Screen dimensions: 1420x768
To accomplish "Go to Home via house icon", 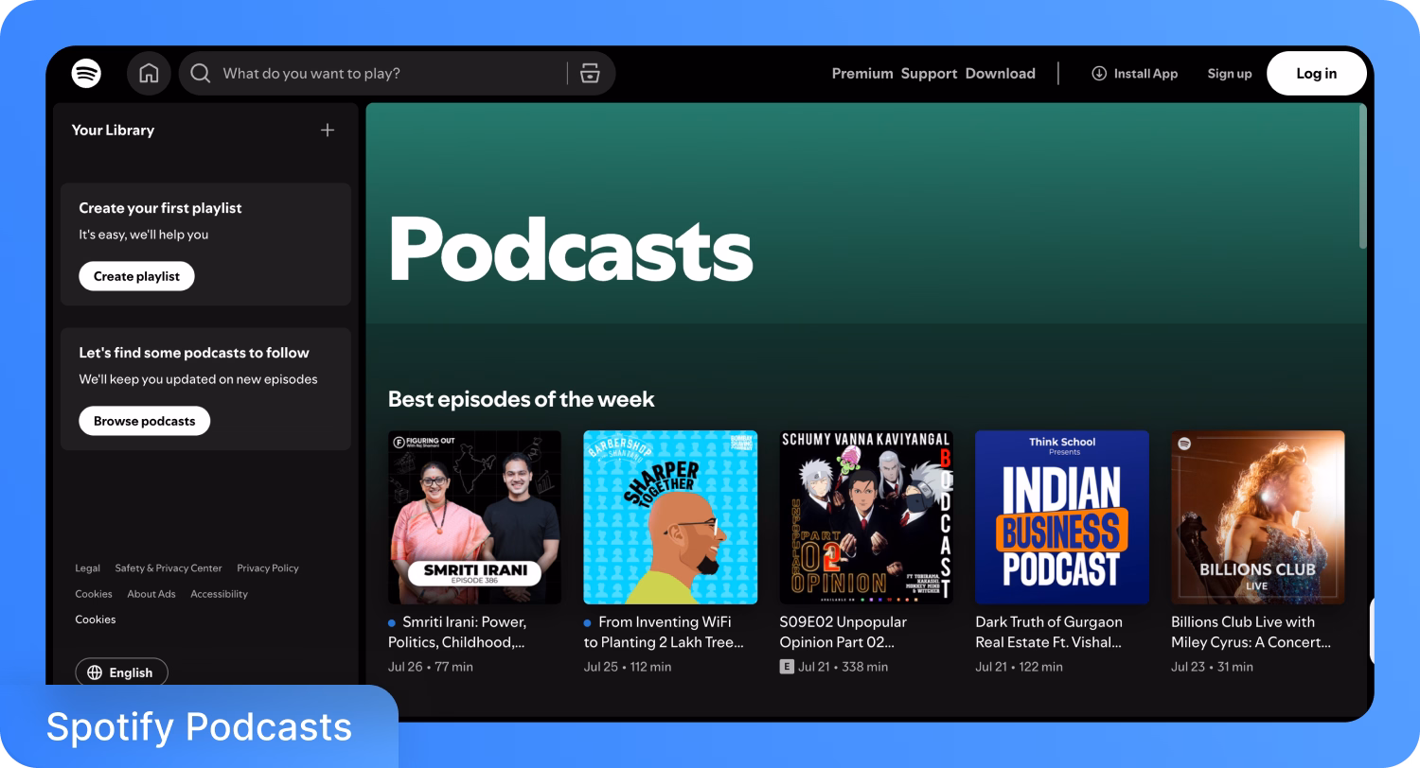I will pos(149,73).
